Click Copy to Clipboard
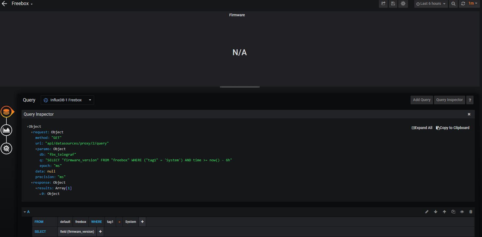The height and width of the screenshot is (237, 482). [453, 128]
